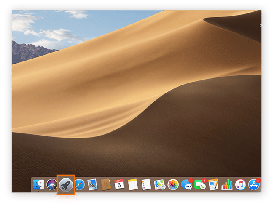Open the Notes app icon
This screenshot has width=274, height=205.
pyautogui.click(x=133, y=185)
